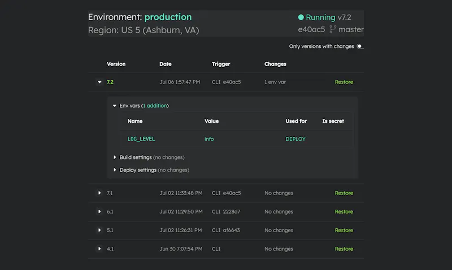Viewport: 452px width, 270px height.
Task: Expand Deploy settings section
Action: point(115,170)
